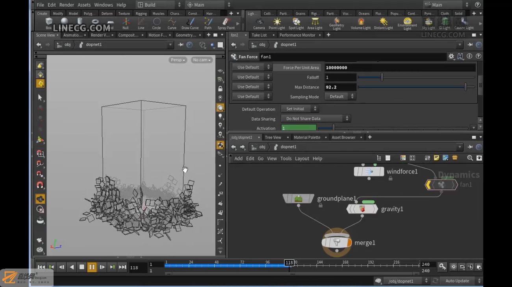Add a Sky Light

click(x=429, y=23)
